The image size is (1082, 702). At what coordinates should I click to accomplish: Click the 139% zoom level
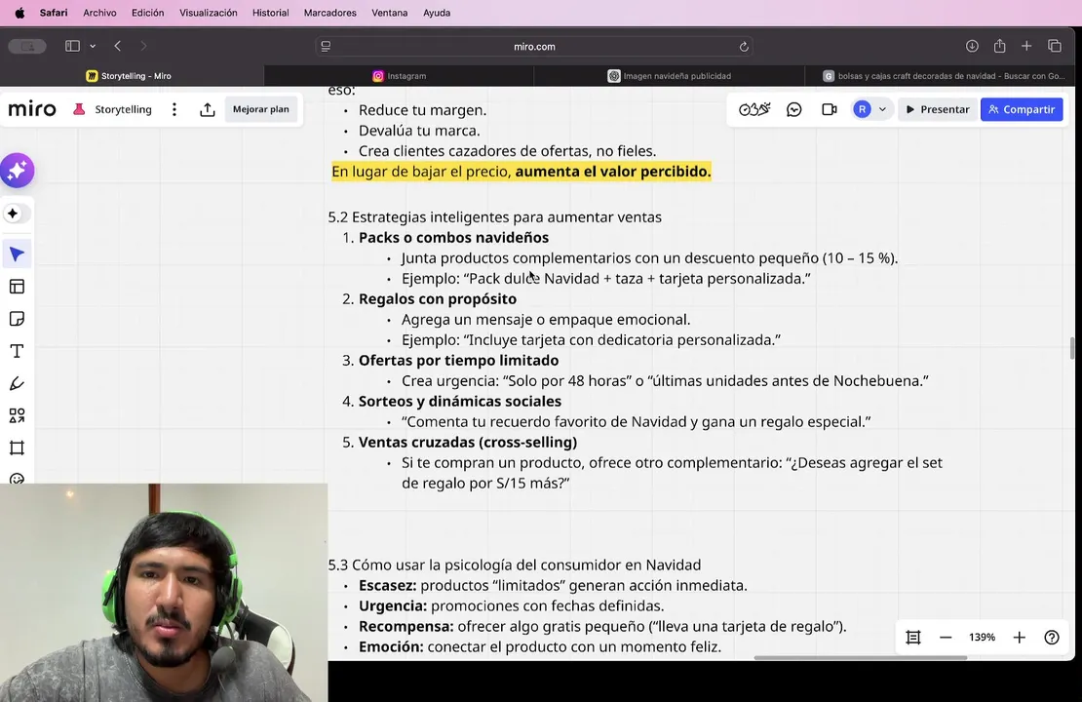pyautogui.click(x=982, y=637)
